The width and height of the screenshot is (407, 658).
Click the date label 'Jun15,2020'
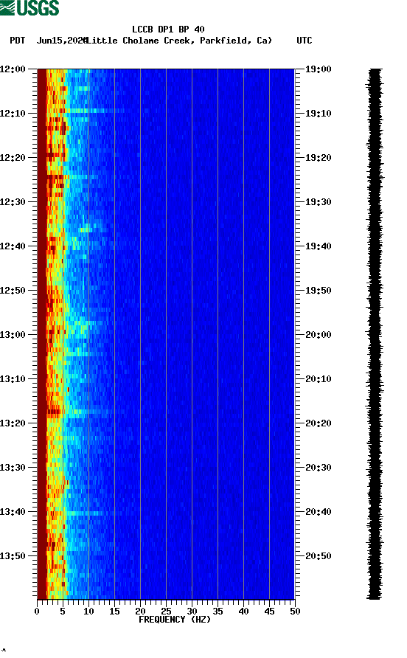tap(62, 41)
